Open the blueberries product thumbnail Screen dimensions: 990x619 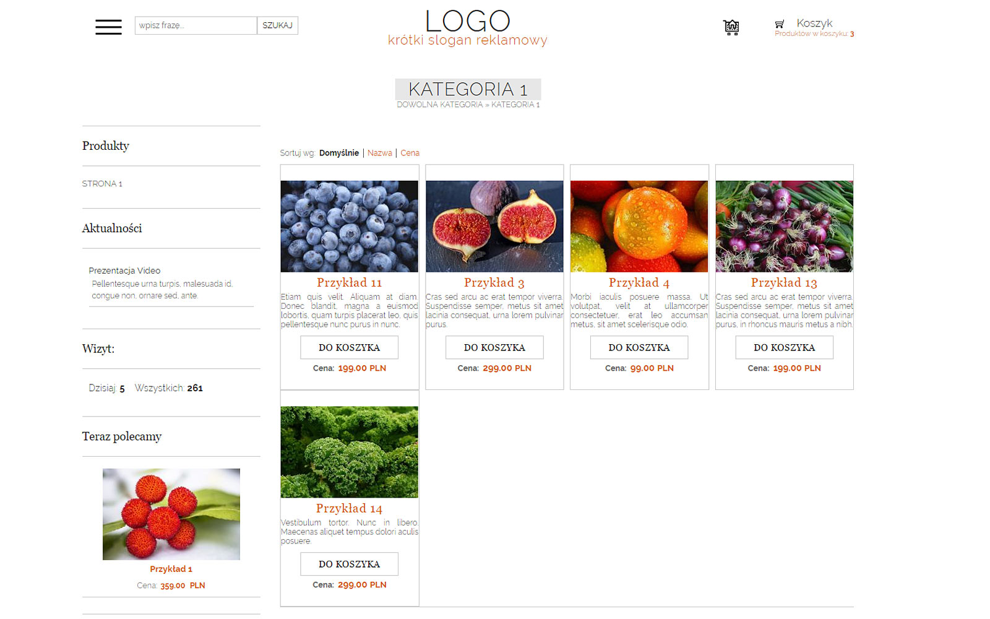point(350,227)
